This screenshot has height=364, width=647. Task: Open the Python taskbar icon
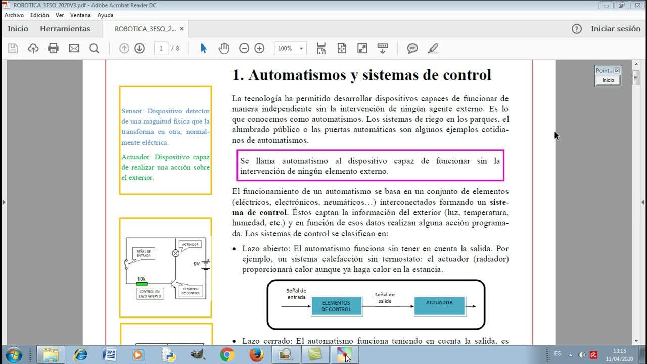pos(168,355)
